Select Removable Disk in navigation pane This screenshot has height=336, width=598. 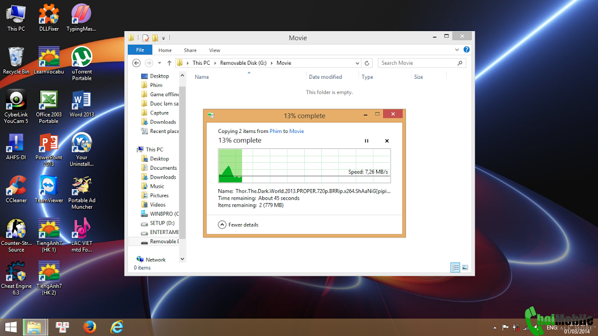point(163,242)
